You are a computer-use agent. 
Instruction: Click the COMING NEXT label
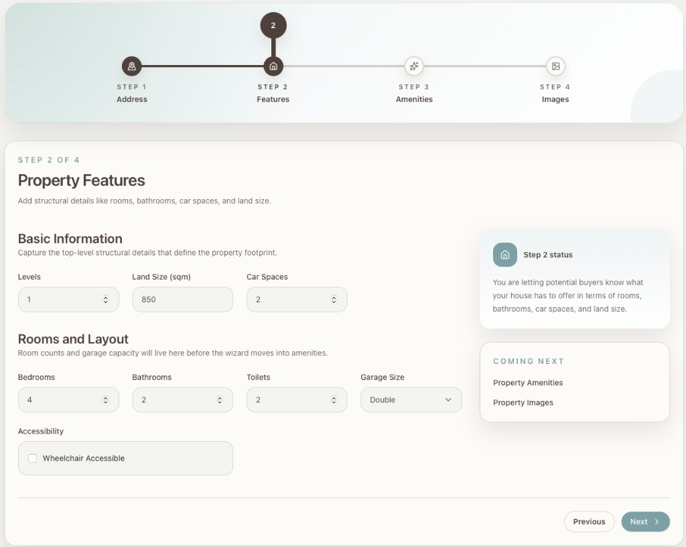tap(529, 361)
